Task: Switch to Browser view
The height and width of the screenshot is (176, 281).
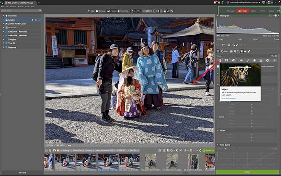Action: coord(101,11)
